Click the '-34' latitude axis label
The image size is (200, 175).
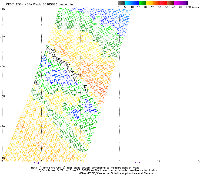coord(2,66)
